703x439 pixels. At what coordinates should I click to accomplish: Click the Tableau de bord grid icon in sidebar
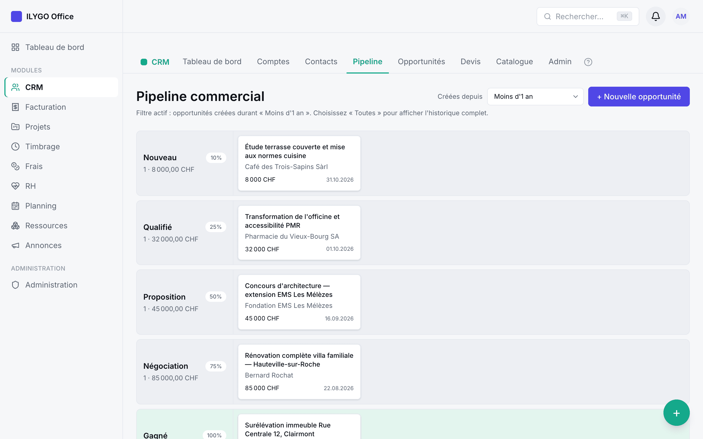click(x=15, y=47)
